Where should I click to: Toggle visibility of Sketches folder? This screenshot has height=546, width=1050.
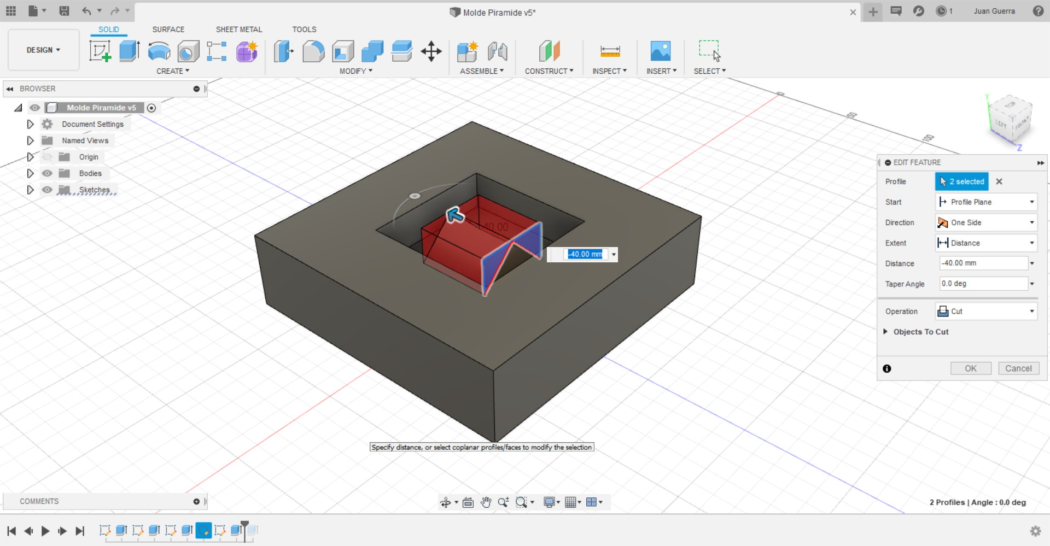tap(48, 190)
